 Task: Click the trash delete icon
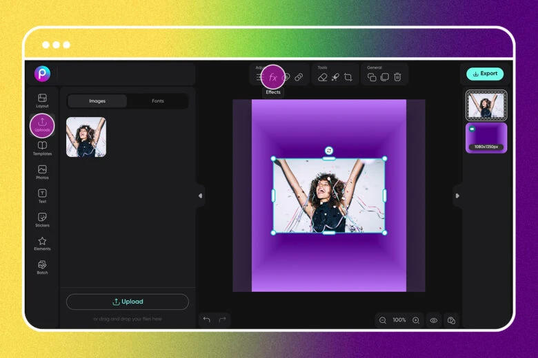[397, 78]
